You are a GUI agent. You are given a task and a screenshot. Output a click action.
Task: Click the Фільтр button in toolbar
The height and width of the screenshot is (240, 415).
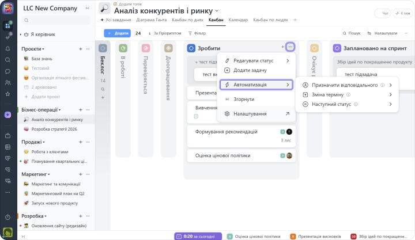(197, 33)
